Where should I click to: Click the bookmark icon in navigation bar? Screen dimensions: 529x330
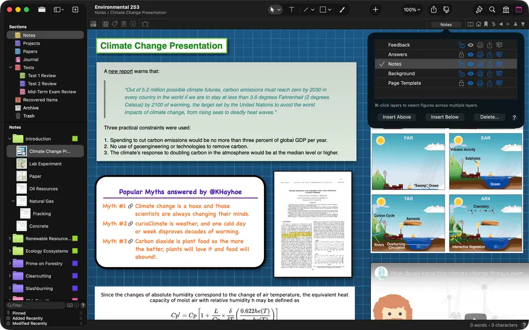[x=486, y=24]
